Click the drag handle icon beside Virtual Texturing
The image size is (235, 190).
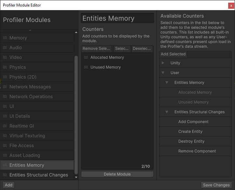5,135
